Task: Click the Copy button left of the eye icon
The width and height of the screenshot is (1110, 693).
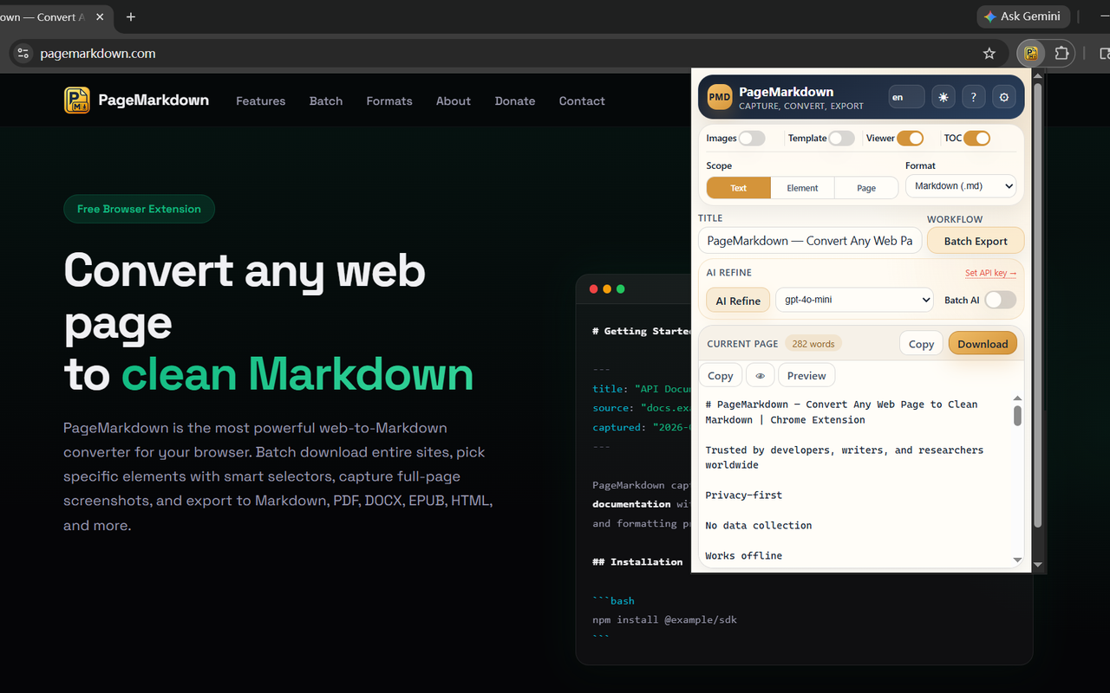Action: pos(721,375)
